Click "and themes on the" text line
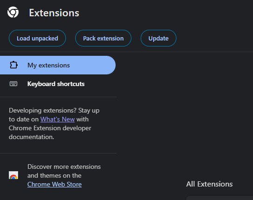Viewport: 253px width, 200px height. click(54, 176)
